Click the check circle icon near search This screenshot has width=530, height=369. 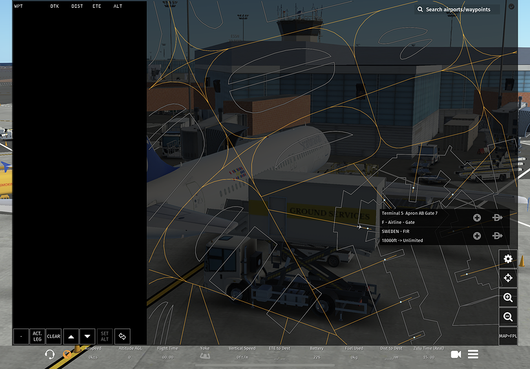511,6
